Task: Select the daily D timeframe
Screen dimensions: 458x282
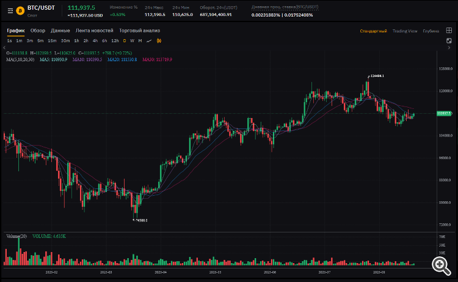Action: click(125, 40)
